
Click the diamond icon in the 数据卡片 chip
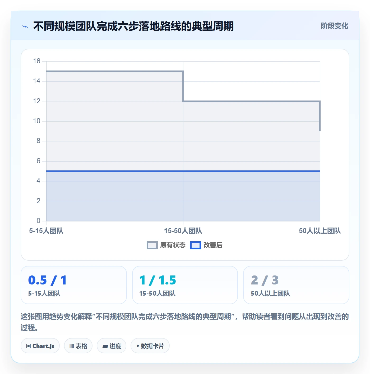[138, 346]
